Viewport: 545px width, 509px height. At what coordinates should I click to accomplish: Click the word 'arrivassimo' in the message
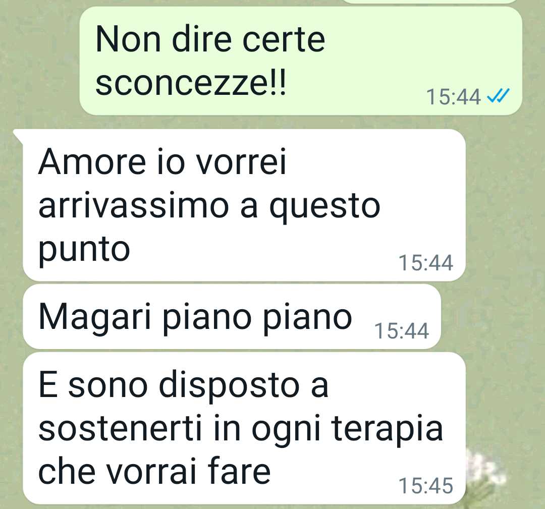[x=133, y=206]
